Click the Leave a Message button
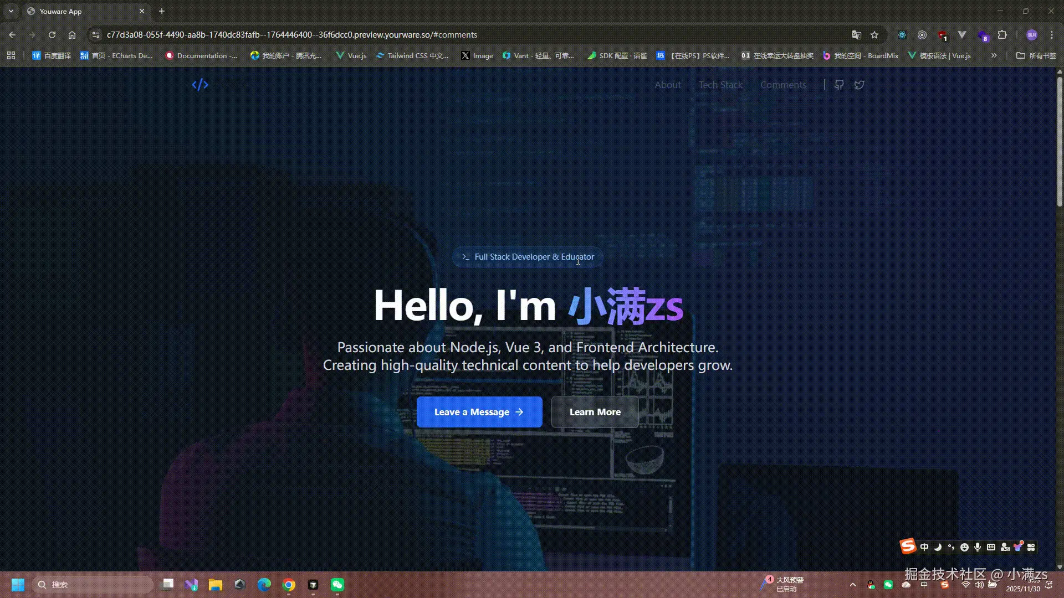Image resolution: width=1064 pixels, height=598 pixels. pyautogui.click(x=479, y=412)
